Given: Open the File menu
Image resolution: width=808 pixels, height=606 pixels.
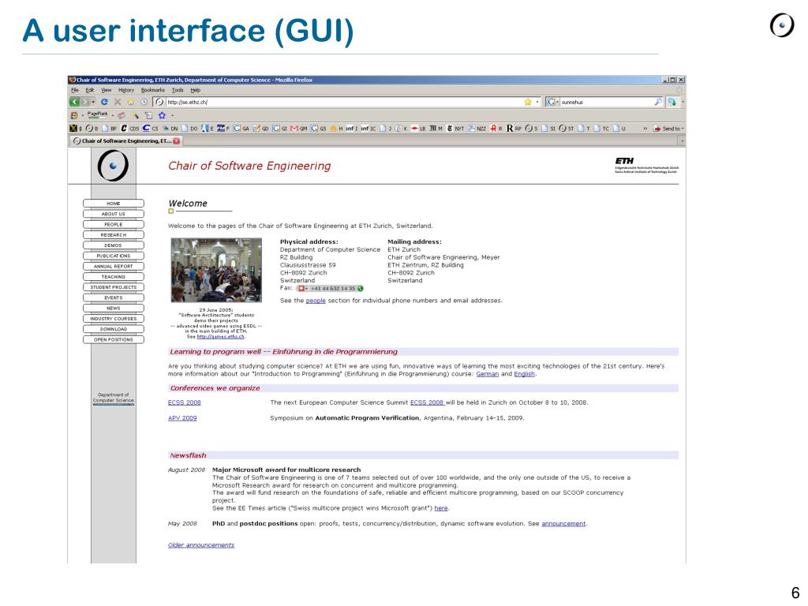Looking at the screenshot, I should 75,90.
